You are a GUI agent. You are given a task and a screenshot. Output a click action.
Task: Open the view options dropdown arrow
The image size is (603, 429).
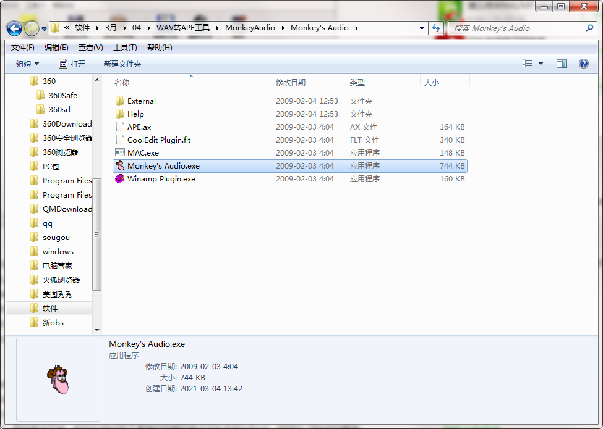[x=541, y=64]
